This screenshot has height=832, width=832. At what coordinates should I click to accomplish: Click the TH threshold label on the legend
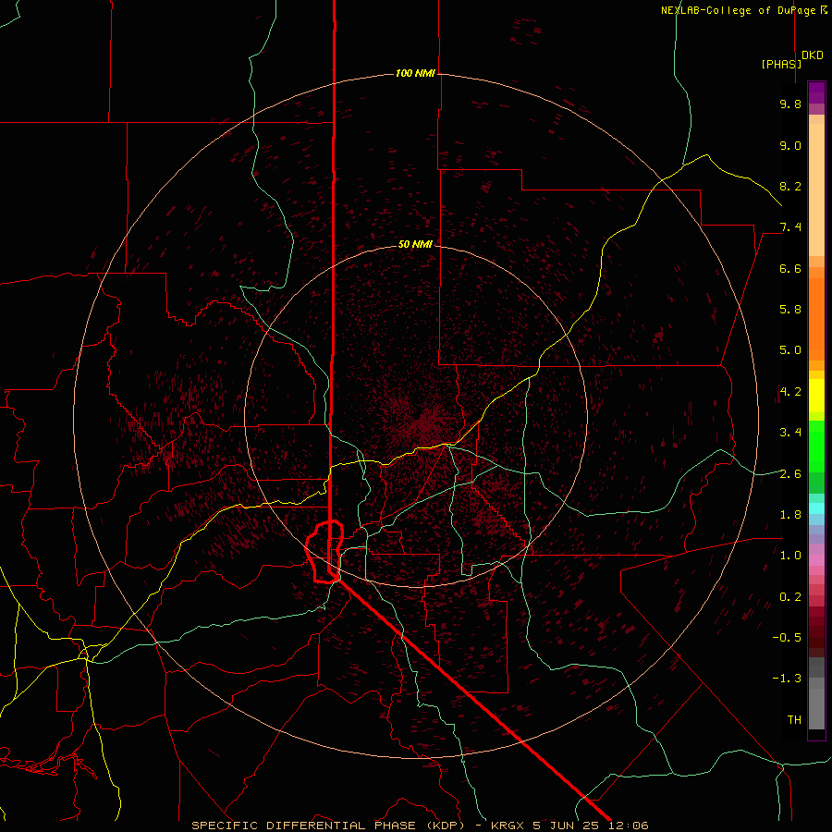794,720
